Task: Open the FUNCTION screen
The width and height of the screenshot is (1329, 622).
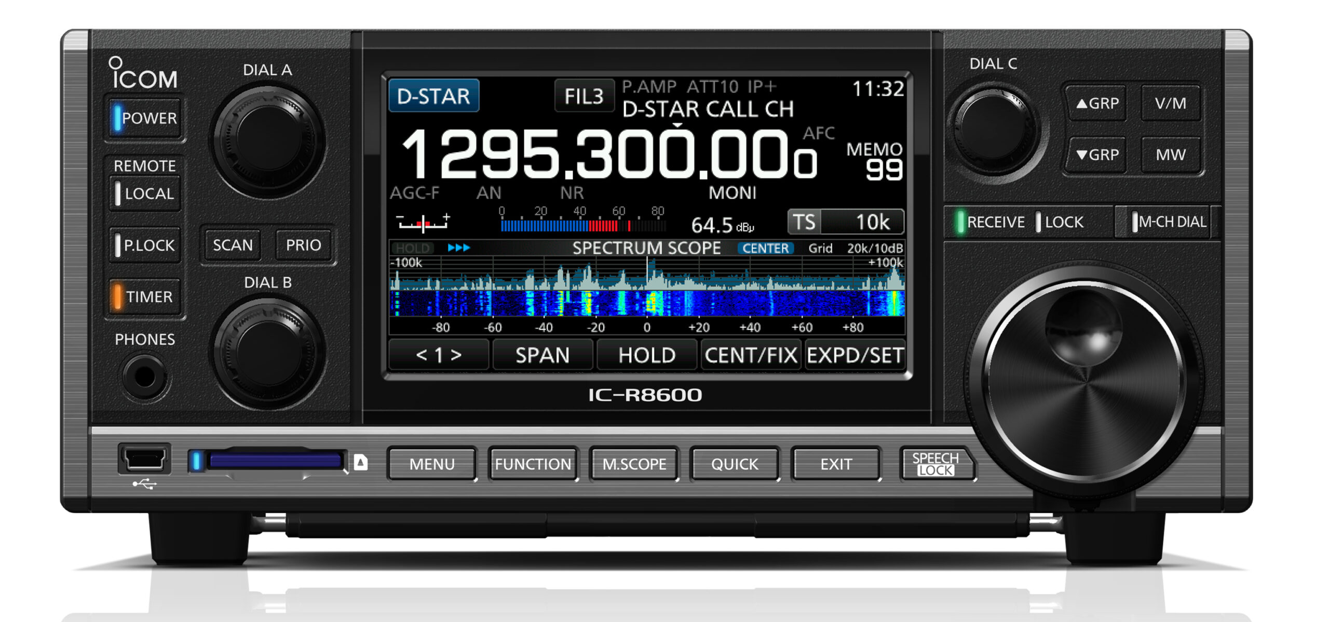Action: 533,464
